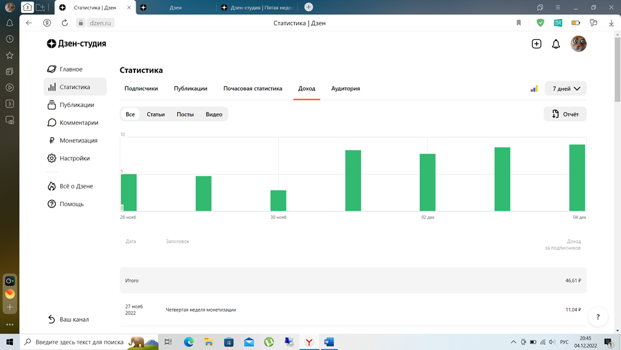Filter income by Статьи
This screenshot has height=350, width=621.
[x=156, y=114]
